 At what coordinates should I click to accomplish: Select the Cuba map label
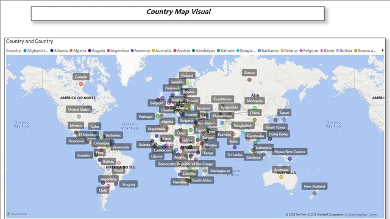[x=94, y=126]
